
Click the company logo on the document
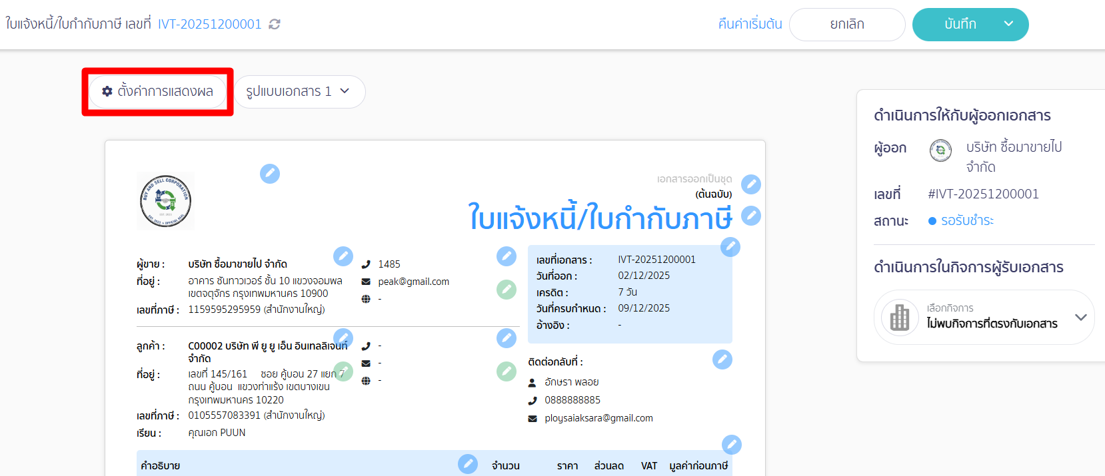tap(166, 201)
